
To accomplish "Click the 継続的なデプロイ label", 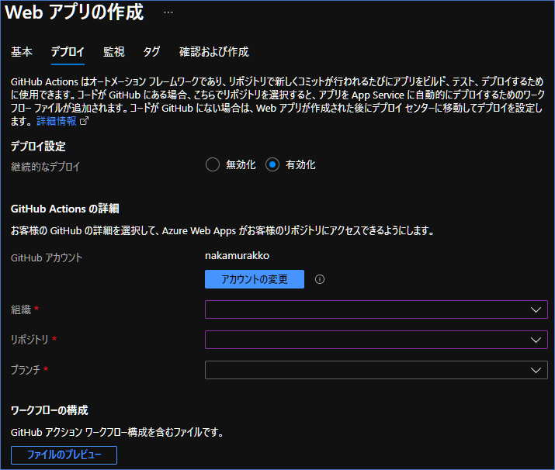I will 45,167.
